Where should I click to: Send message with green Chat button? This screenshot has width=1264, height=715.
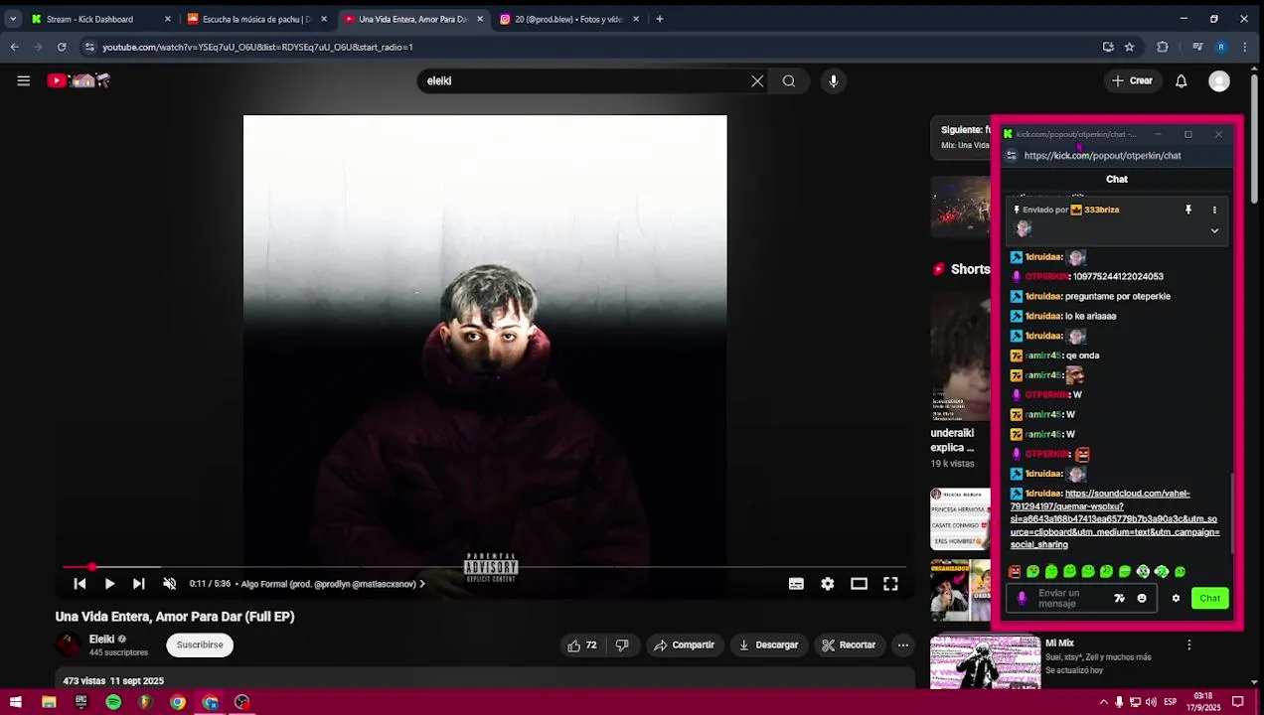coord(1209,598)
